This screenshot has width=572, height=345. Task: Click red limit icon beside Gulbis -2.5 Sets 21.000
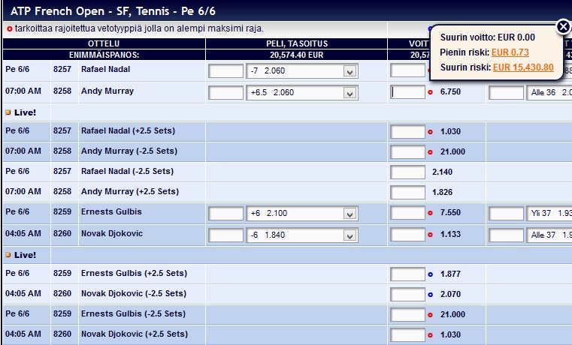click(430, 315)
